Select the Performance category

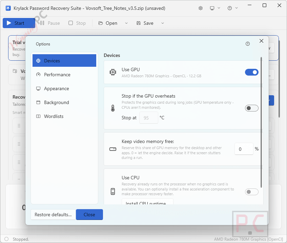64,75
